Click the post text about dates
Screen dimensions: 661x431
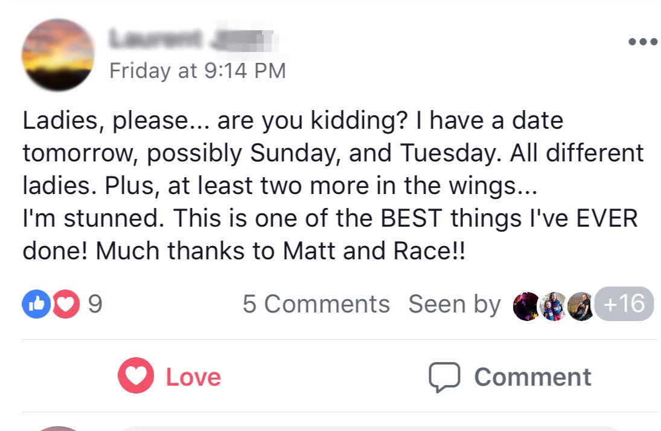pos(332,186)
